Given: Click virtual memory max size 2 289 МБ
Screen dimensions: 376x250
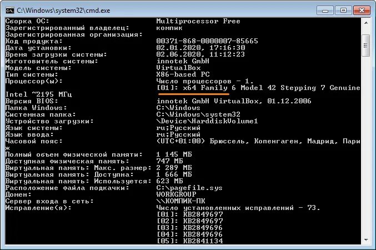Looking at the screenshot, I should [174, 168].
